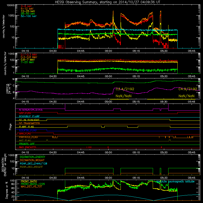Select the POSSIBLE_FLARE flag label
This screenshot has height=203, width=203.
coord(29,116)
